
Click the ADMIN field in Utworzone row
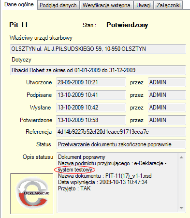(167, 82)
